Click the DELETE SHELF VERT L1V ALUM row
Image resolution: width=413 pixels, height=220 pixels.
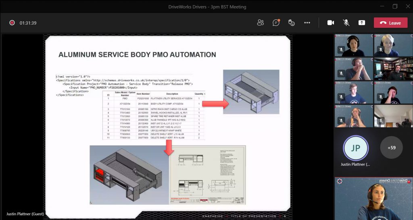154,134
